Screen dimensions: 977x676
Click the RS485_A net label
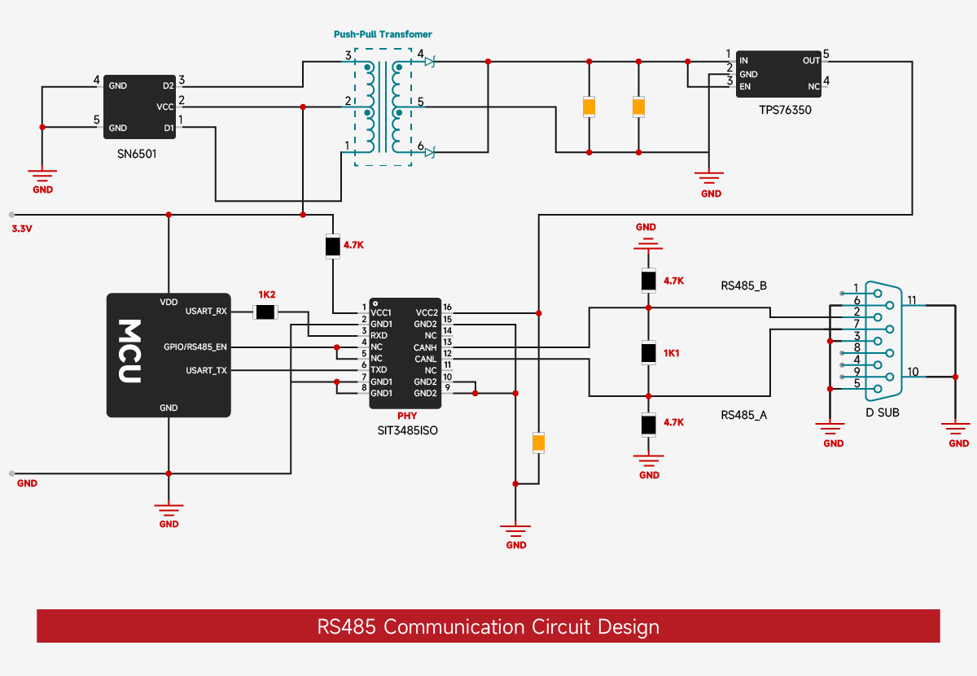744,415
